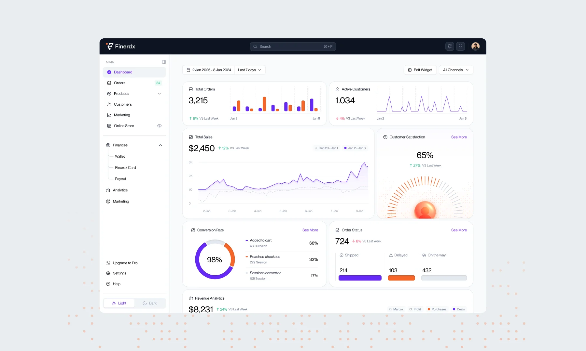The image size is (586, 351).
Task: Click the Finerdx logo icon
Action: 109,46
